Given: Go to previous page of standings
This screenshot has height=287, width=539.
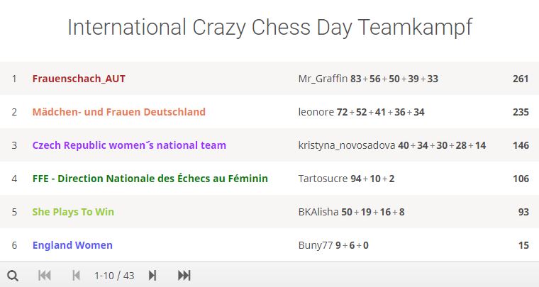Looking at the screenshot, I should point(76,276).
